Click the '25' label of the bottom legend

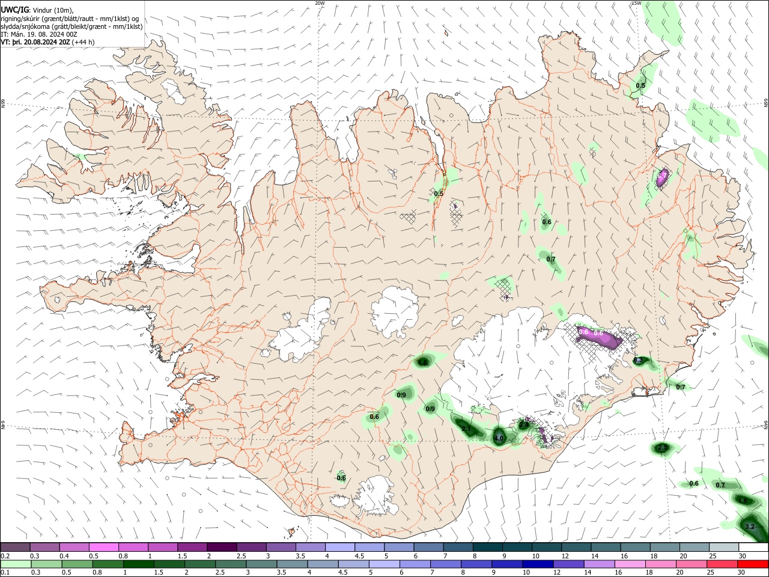[x=712, y=573]
